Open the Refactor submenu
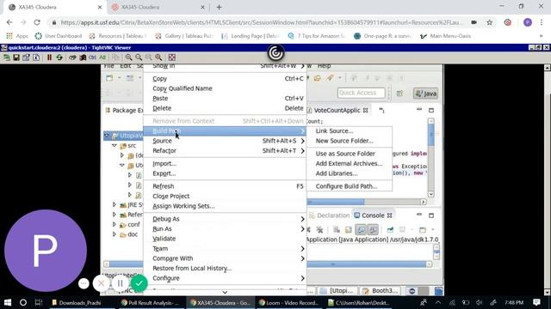 coord(225,151)
